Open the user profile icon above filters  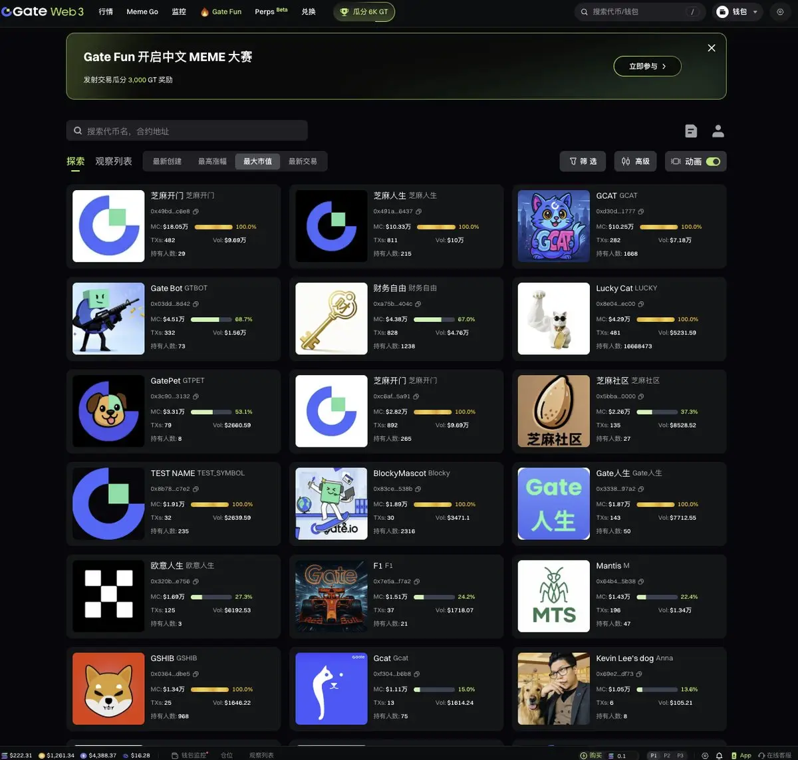point(718,131)
